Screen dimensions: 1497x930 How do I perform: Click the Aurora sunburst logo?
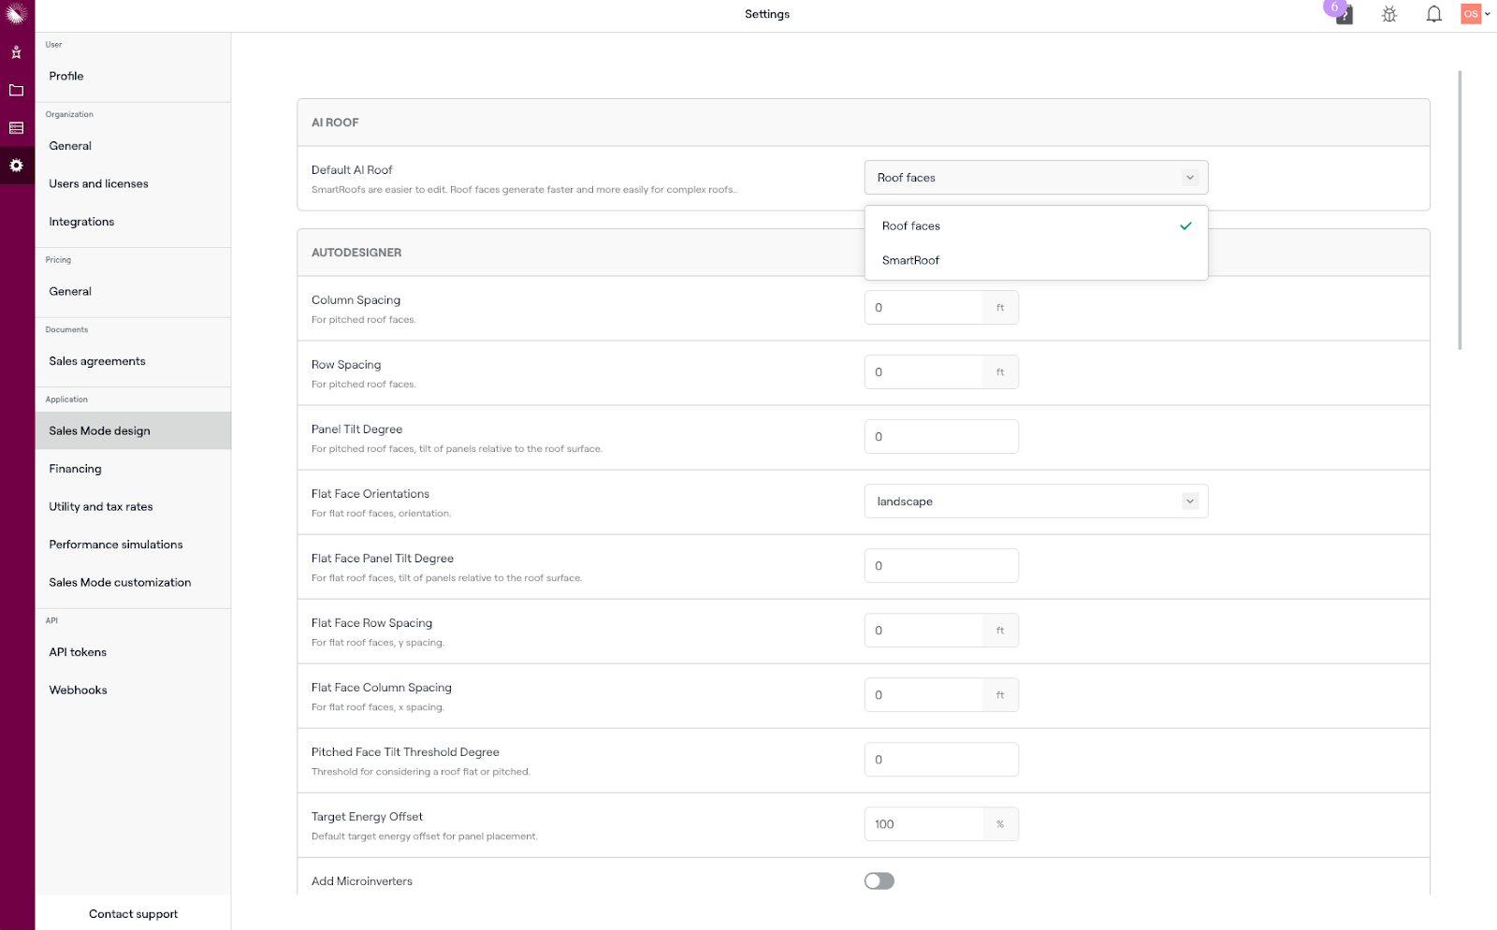point(16,13)
